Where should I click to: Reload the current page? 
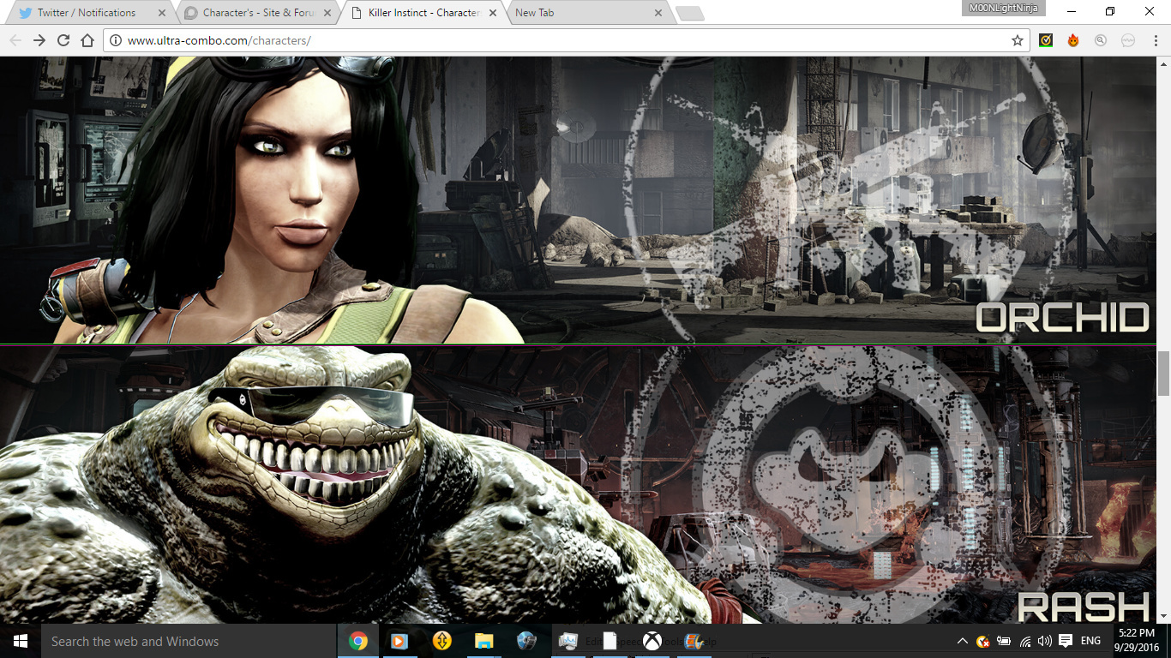point(63,40)
